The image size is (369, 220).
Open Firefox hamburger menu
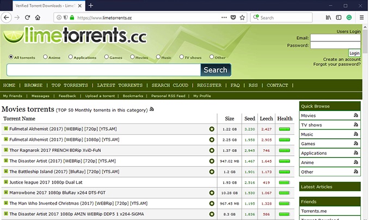pos(362,17)
